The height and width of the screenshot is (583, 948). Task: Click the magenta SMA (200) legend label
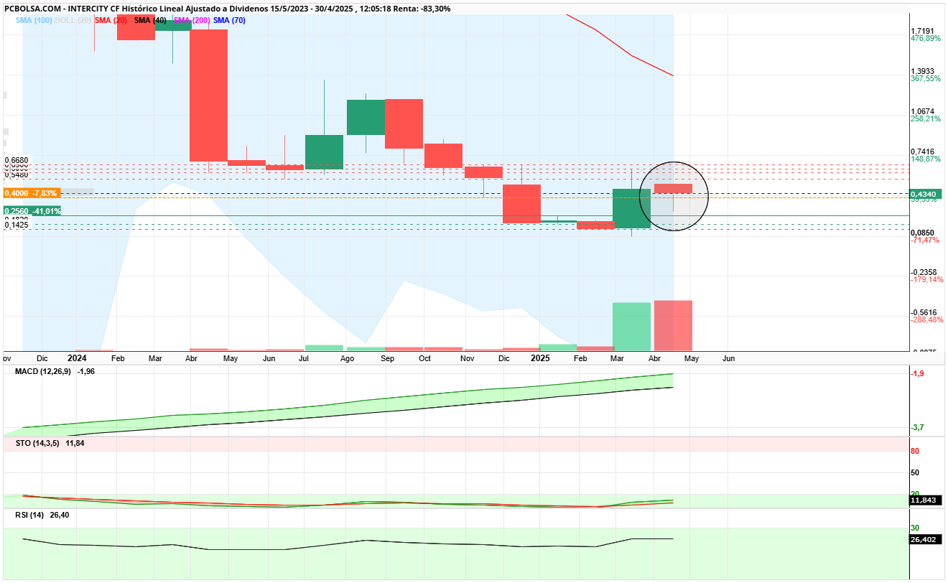192,20
